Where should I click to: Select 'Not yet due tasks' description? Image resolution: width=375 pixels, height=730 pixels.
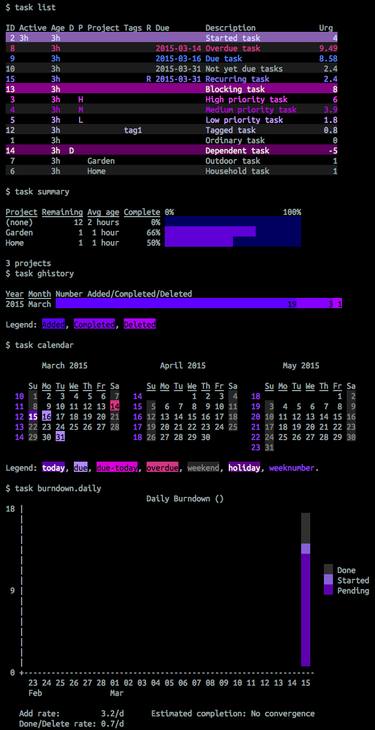244,69
